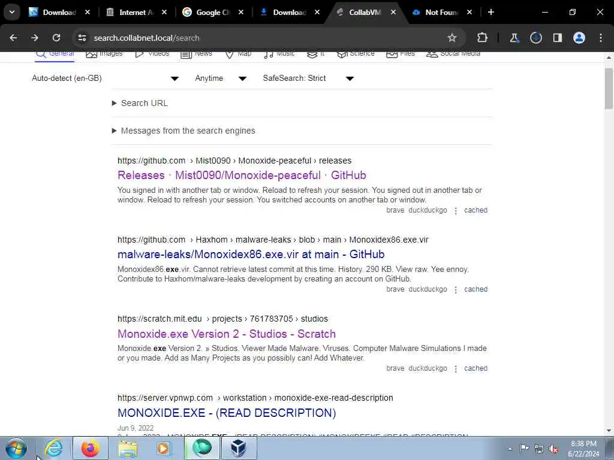
Task: Open the green browser icon on taskbar
Action: click(202, 448)
